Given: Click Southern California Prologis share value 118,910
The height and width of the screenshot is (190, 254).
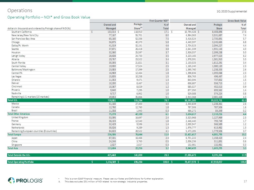Looking at the screenshot, I should pyautogui.click(x=138, y=32).
